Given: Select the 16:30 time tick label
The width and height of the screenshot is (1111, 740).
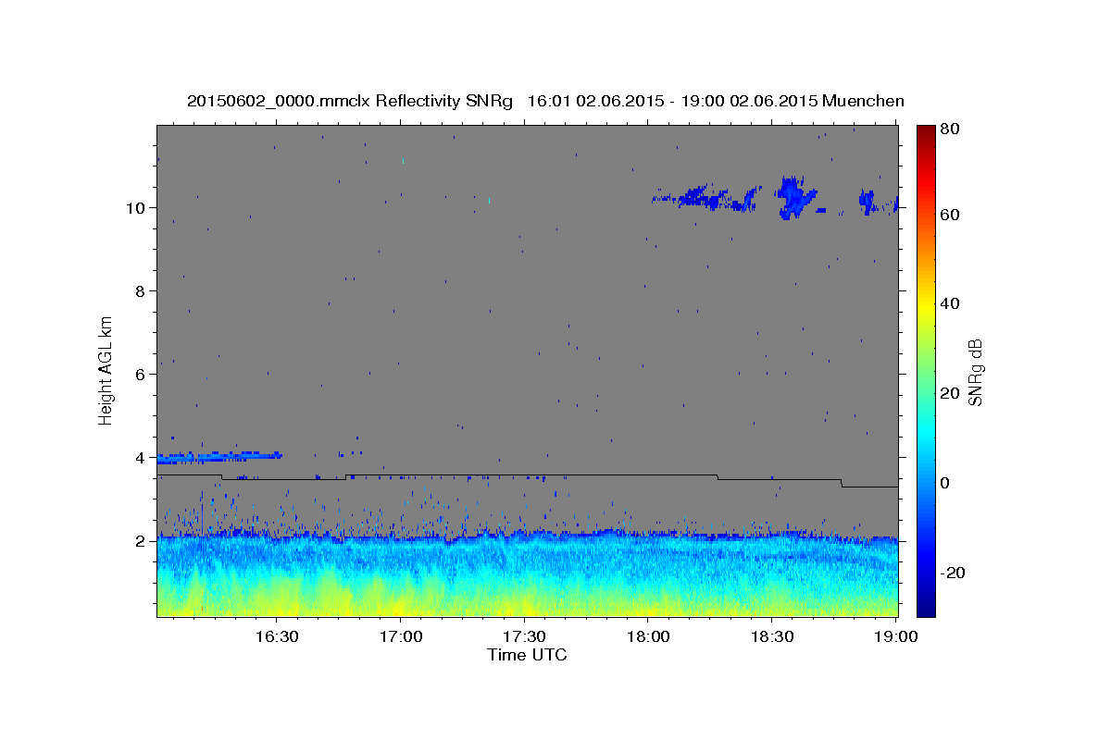Looking at the screenshot, I should click(277, 636).
